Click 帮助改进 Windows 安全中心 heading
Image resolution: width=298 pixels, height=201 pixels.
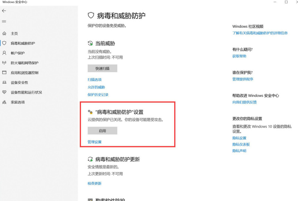tap(256, 96)
